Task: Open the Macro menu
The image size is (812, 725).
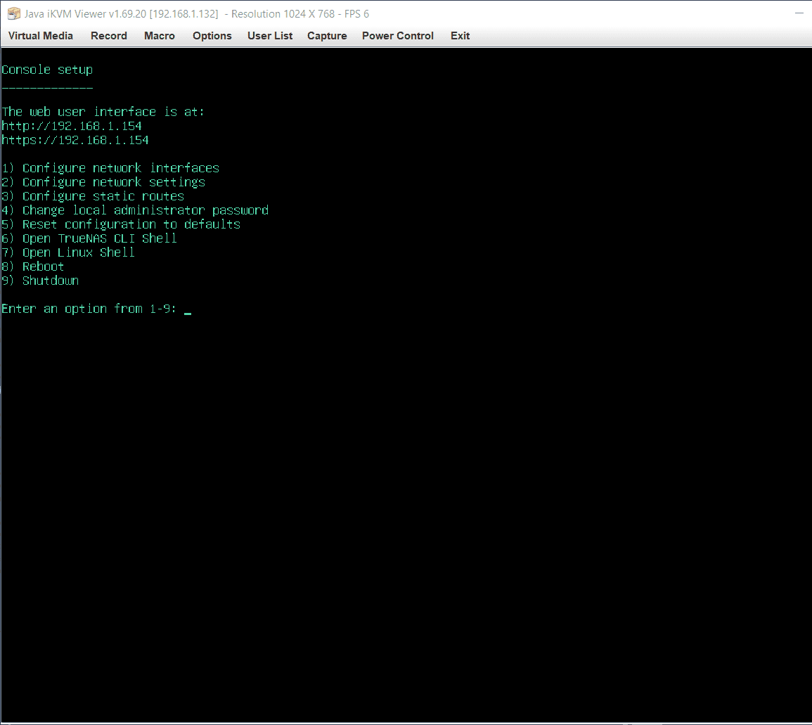Action: (x=160, y=36)
